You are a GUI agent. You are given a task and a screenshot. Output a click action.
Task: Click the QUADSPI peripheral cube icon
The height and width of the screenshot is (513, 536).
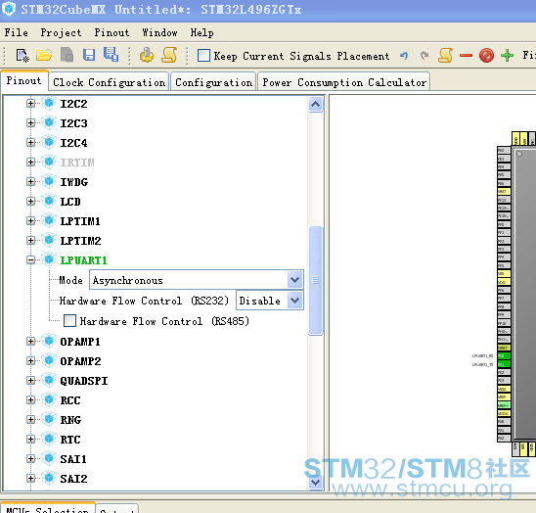[49, 380]
